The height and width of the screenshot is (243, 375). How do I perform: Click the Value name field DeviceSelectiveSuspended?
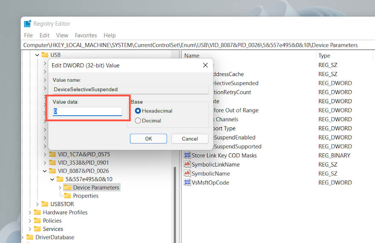point(131,89)
